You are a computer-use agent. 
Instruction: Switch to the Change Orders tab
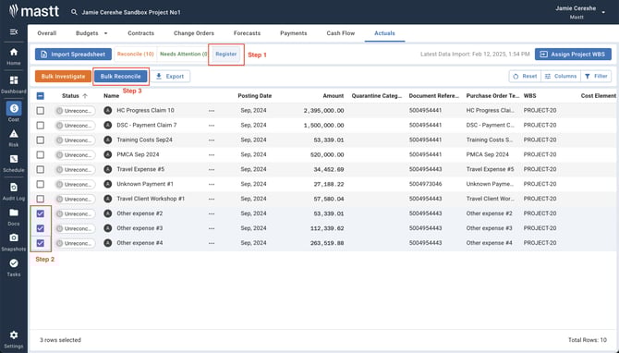(x=194, y=33)
